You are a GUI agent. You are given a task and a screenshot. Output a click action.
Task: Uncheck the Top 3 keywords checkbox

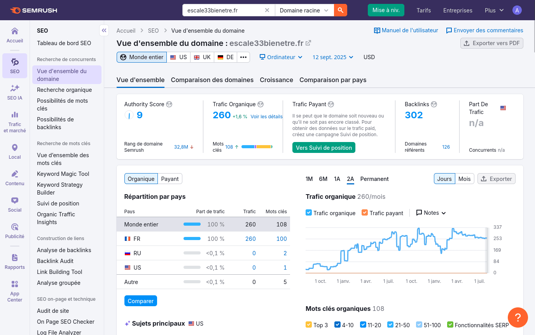pyautogui.click(x=309, y=325)
